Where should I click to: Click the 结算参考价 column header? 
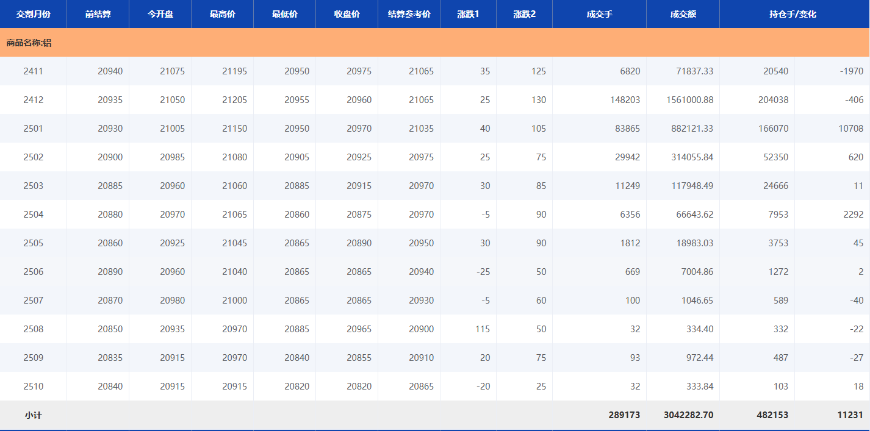click(x=409, y=14)
